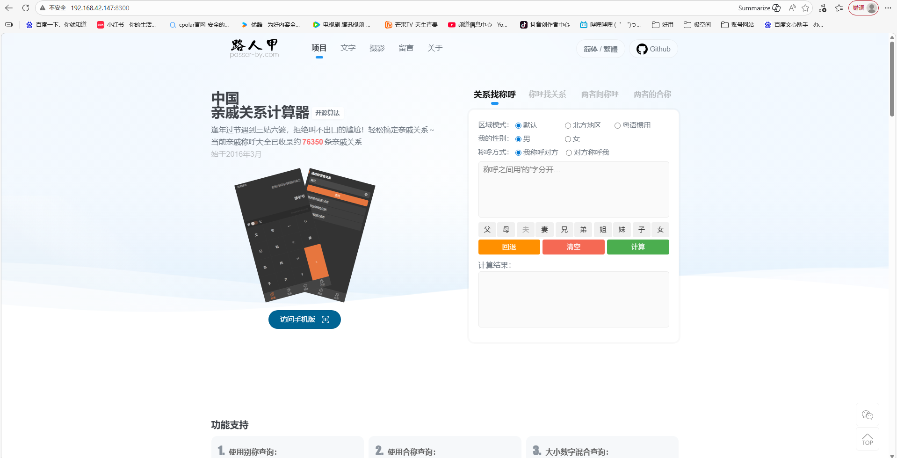Click the 称呼 relationship input text area

point(573,189)
